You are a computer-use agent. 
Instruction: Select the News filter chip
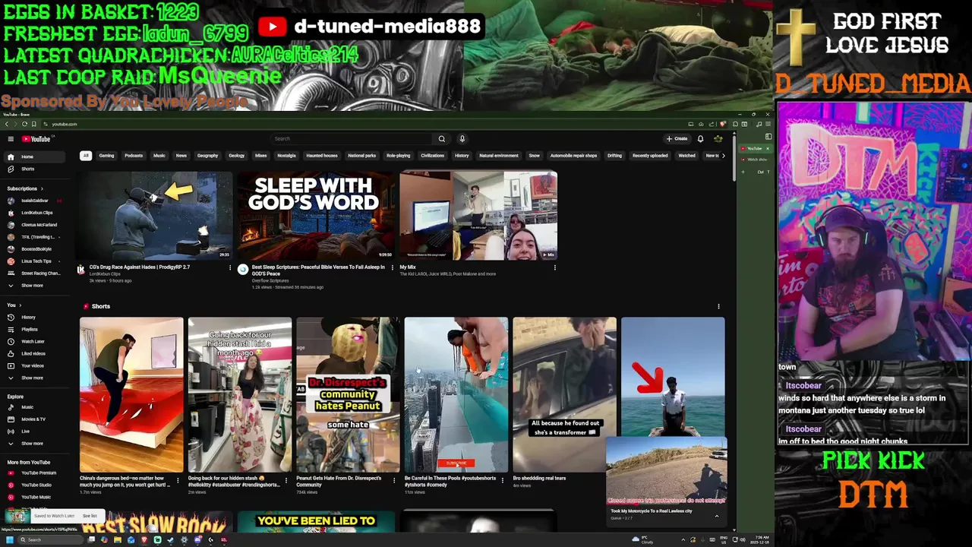[181, 156]
